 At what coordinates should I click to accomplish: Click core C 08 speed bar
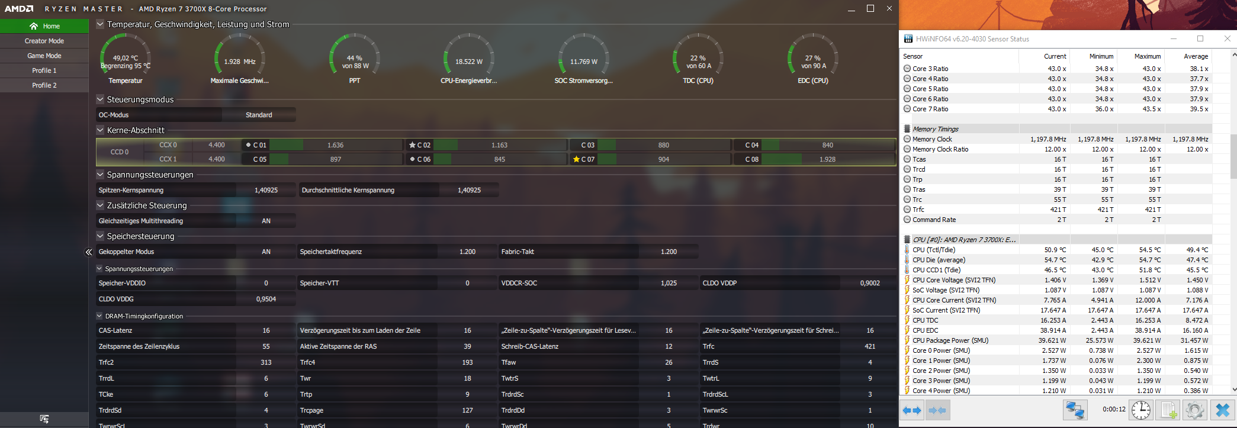coord(828,159)
